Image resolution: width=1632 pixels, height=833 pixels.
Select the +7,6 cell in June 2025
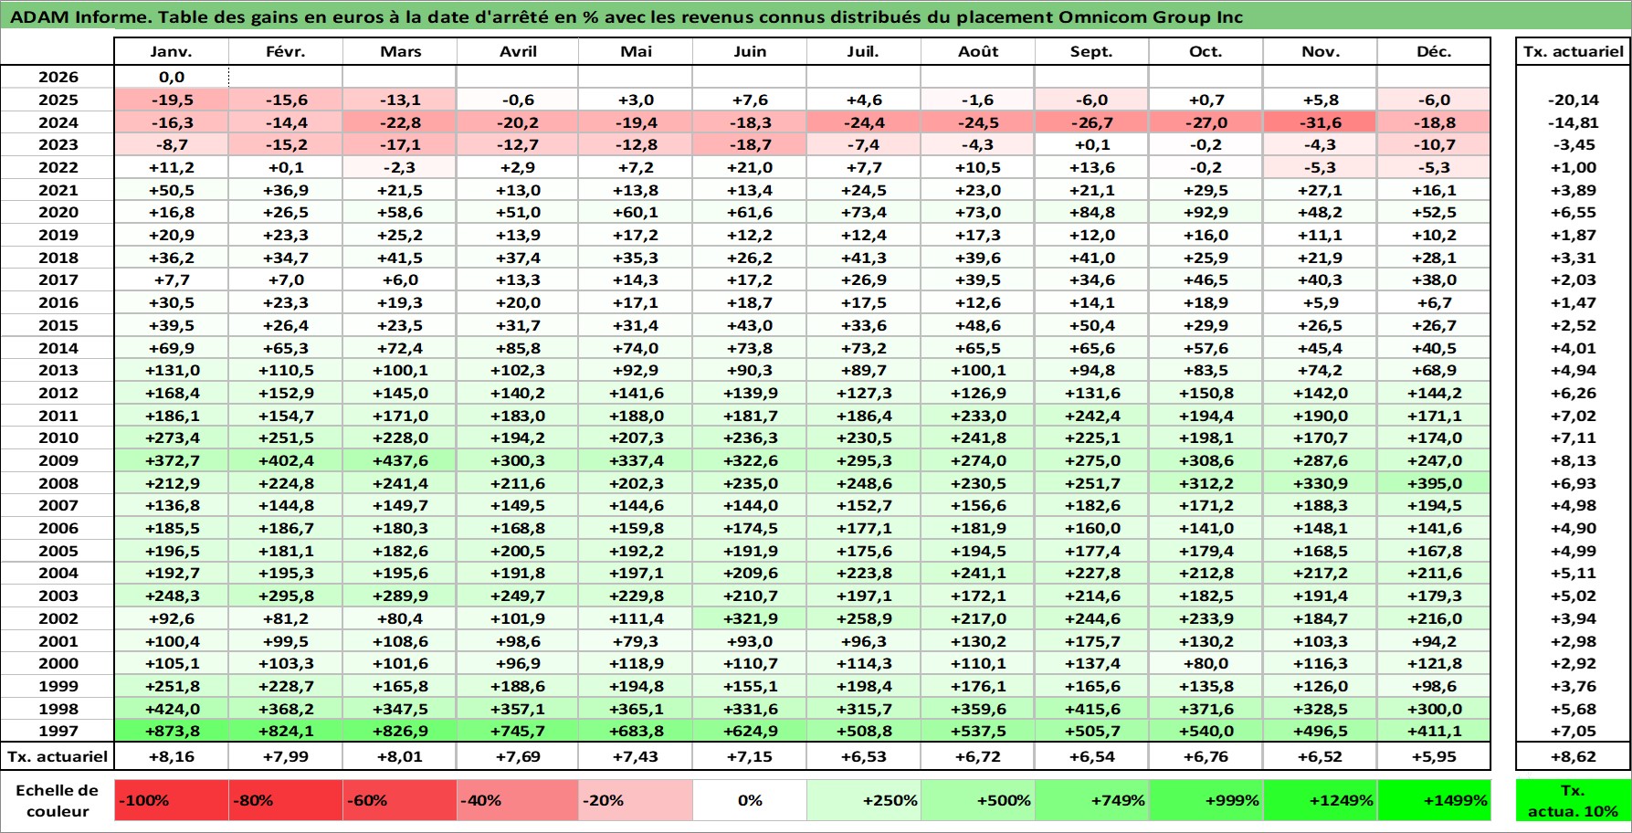click(750, 100)
